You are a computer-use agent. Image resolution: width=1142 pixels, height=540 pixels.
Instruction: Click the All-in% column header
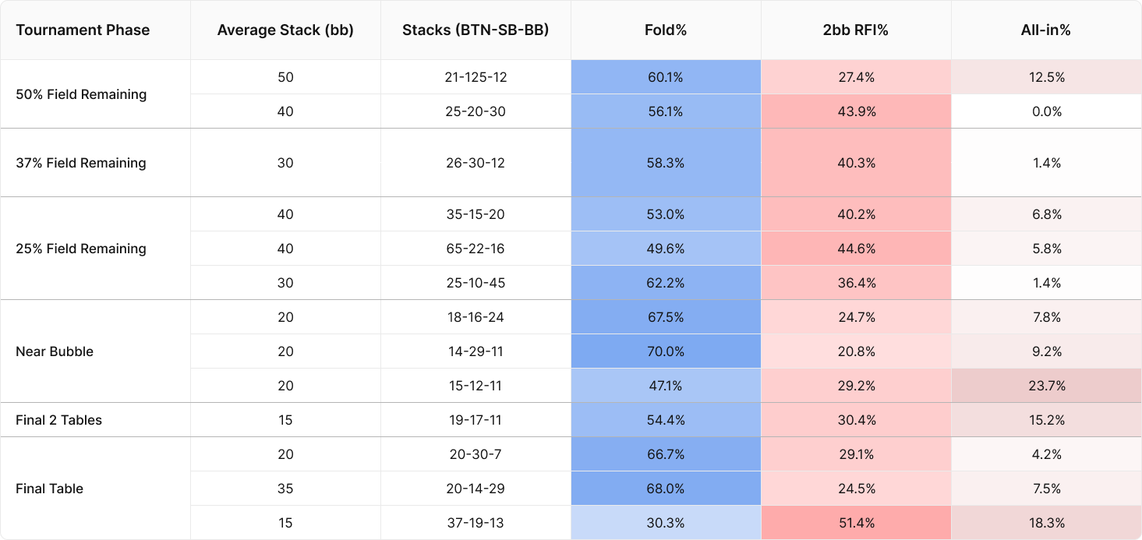[1046, 30]
